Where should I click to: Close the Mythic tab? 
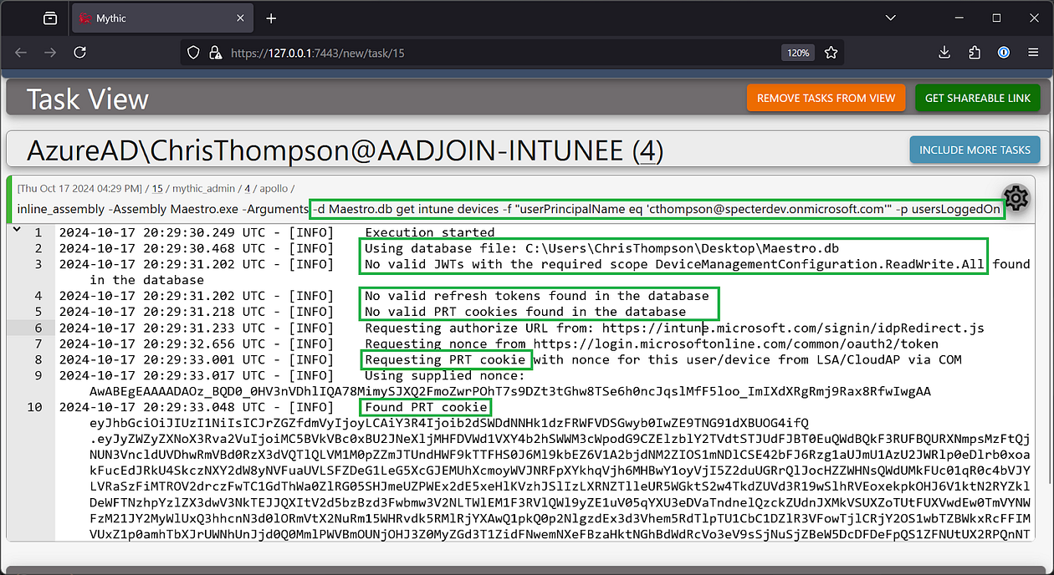click(x=239, y=18)
